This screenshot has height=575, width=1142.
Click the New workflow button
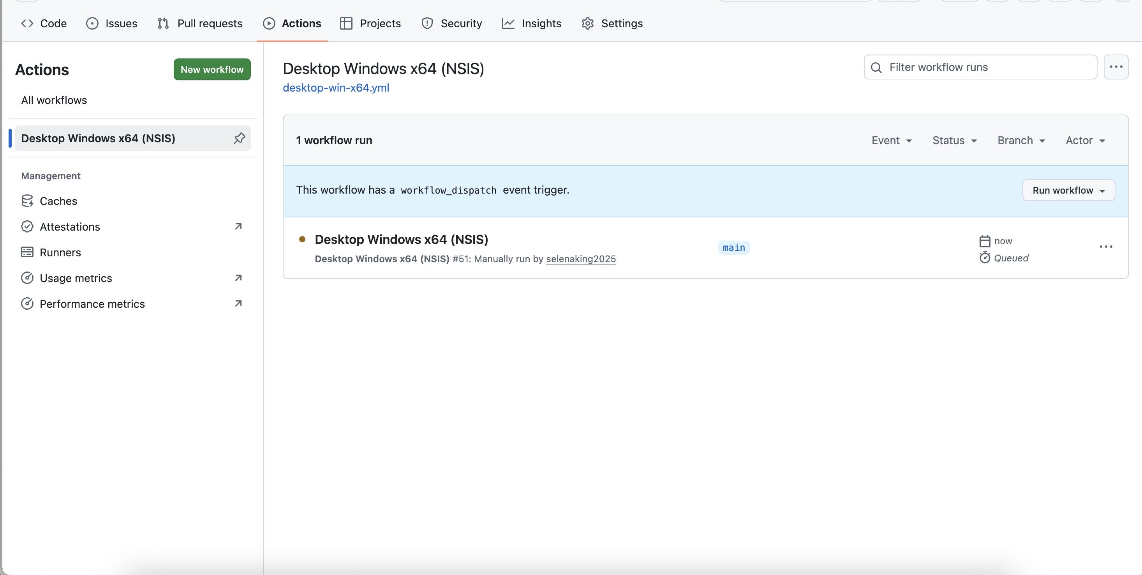click(212, 70)
